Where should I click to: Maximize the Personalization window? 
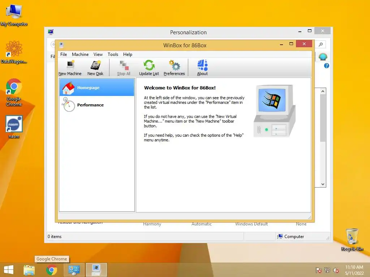(310, 31)
